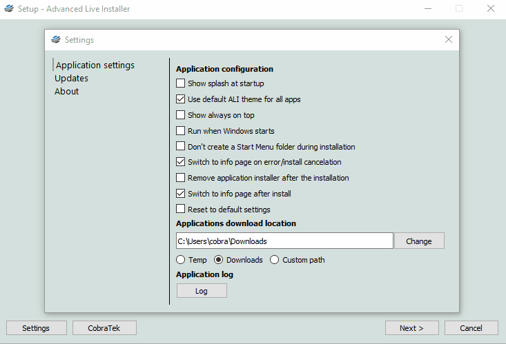Open the Application settings section
The height and width of the screenshot is (344, 506).
click(x=95, y=65)
